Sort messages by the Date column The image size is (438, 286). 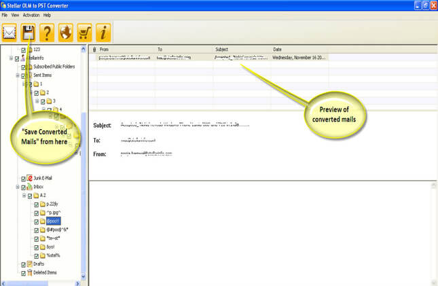[299, 50]
